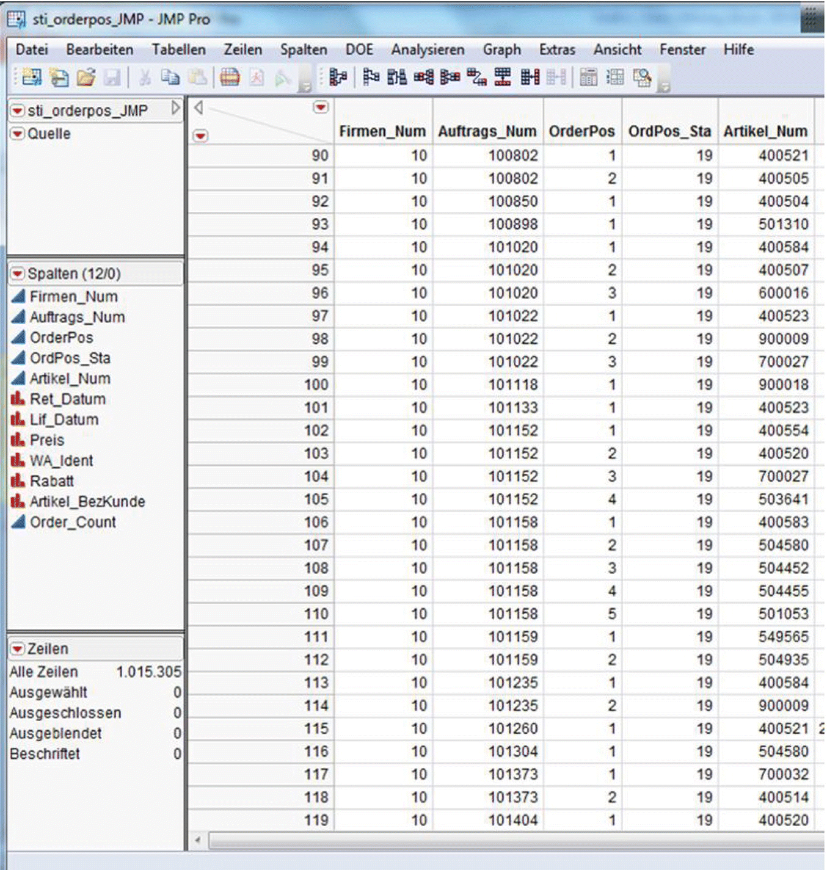The width and height of the screenshot is (827, 870).
Task: Click the Save floppy disk icon
Action: coord(112,78)
